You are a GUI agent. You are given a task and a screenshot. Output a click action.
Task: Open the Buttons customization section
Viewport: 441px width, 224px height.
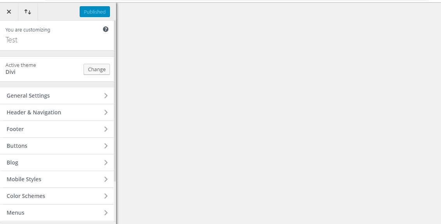(x=57, y=146)
